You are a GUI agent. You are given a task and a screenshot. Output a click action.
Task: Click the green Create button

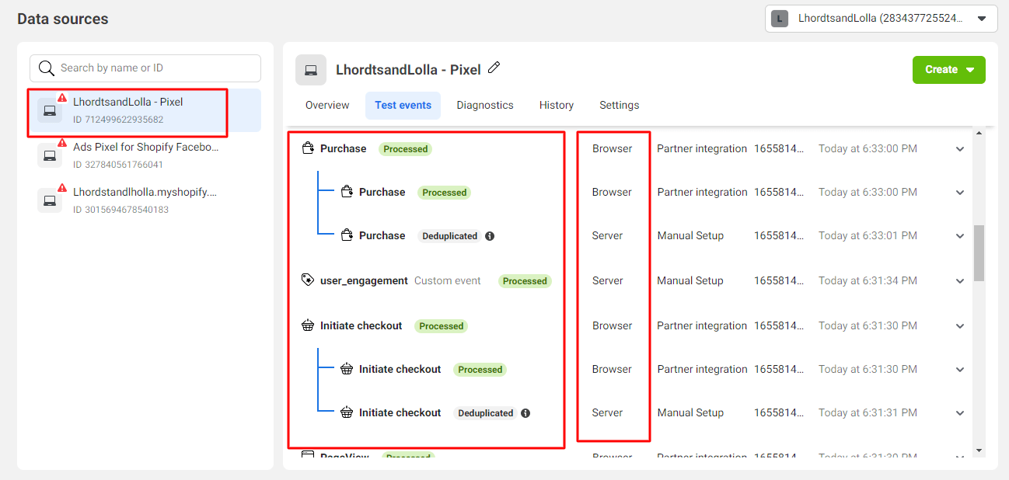click(x=948, y=70)
